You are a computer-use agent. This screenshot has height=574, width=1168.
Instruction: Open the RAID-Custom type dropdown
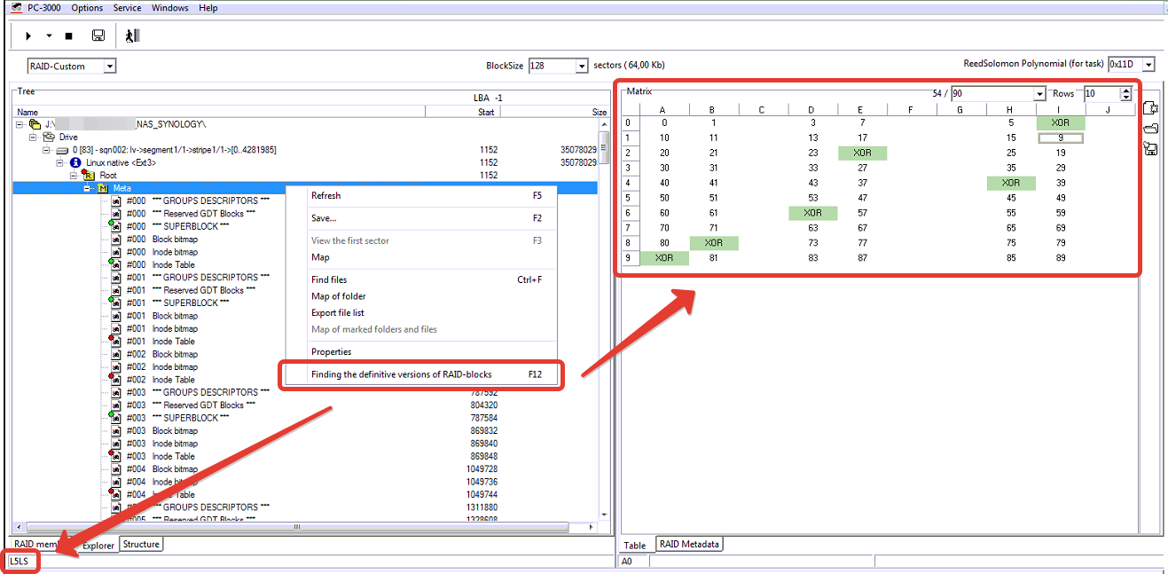coord(109,66)
